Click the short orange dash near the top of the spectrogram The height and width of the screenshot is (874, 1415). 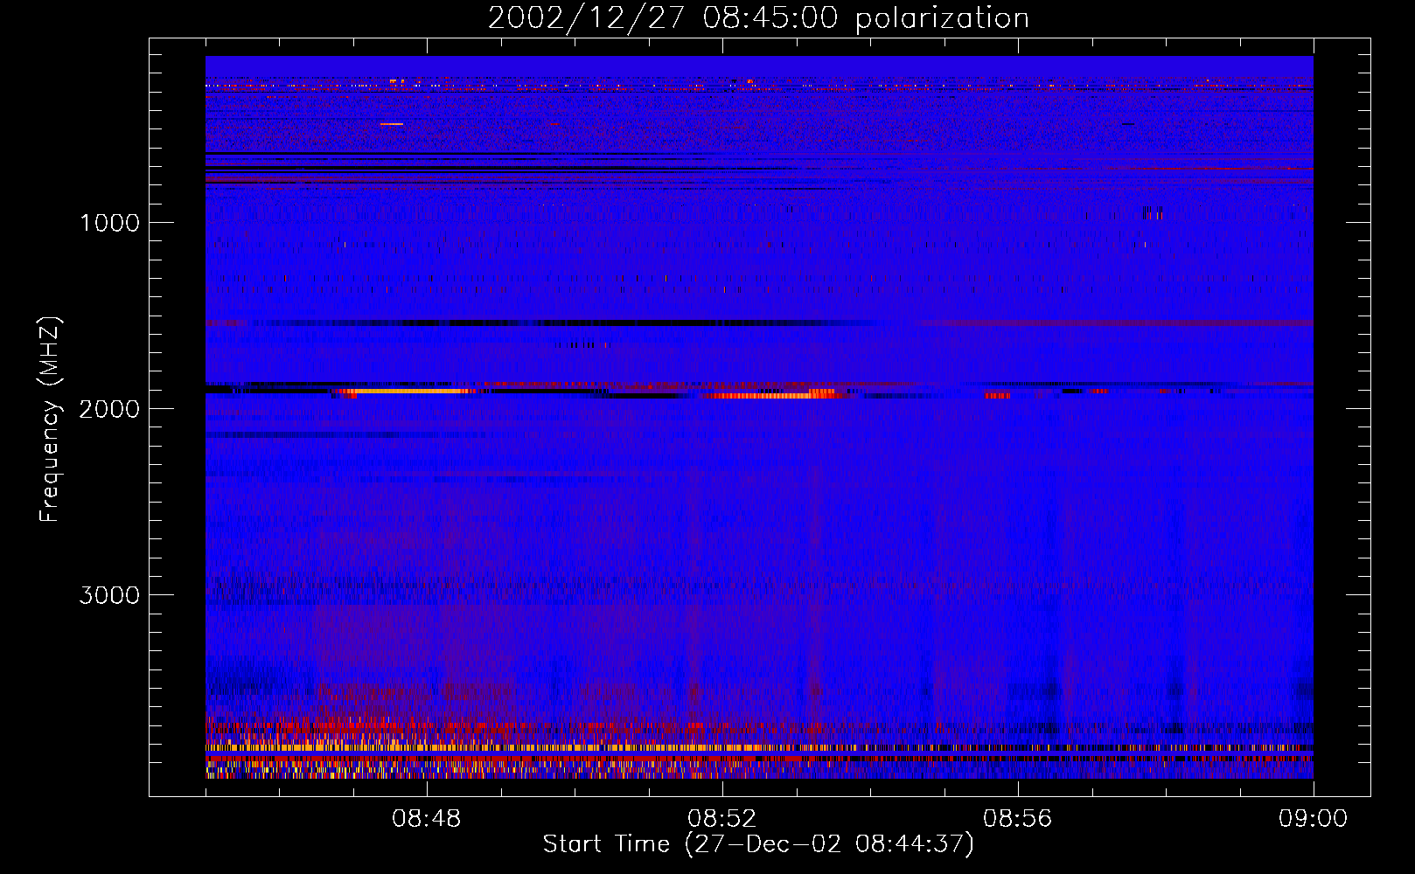392,124
